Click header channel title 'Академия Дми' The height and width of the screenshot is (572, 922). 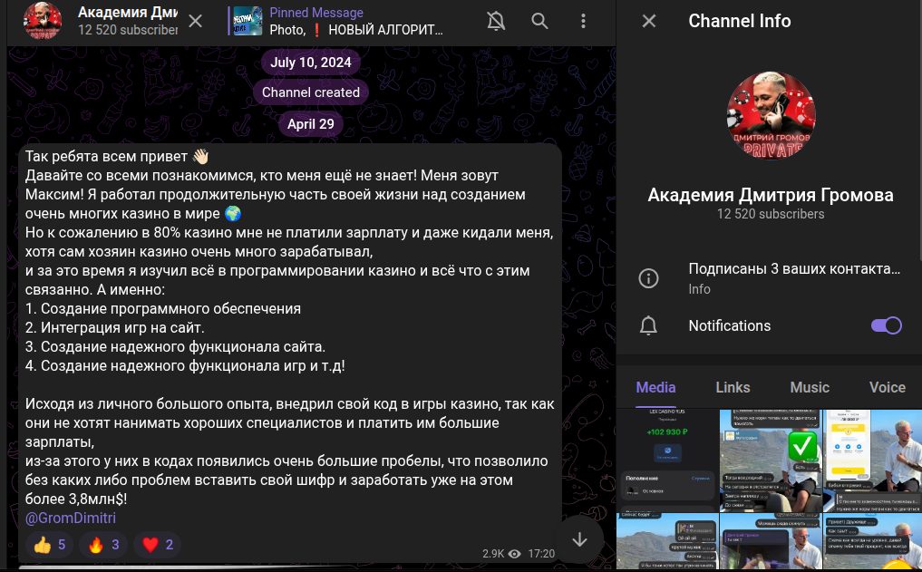pyautogui.click(x=128, y=13)
